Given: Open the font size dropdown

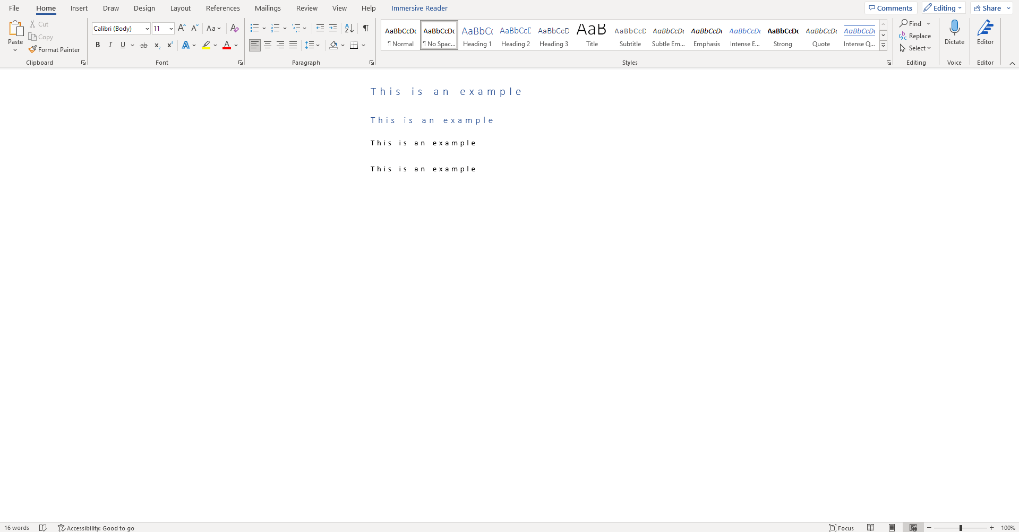Looking at the screenshot, I should pos(171,29).
